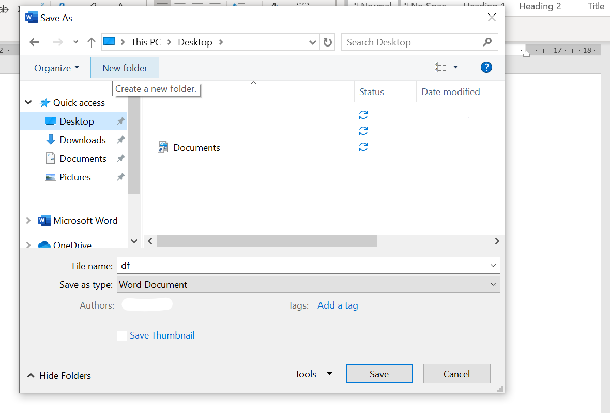Viewport: 610px width, 413px height.
Task: Click the pin icon beside Downloads
Action: click(x=121, y=140)
